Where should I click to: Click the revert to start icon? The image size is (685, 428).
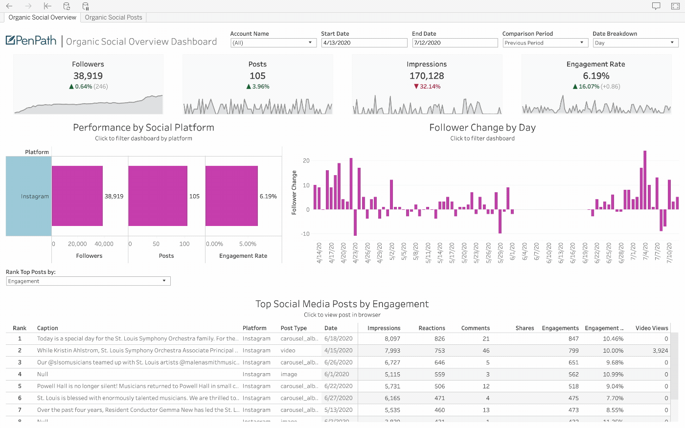pyautogui.click(x=47, y=6)
